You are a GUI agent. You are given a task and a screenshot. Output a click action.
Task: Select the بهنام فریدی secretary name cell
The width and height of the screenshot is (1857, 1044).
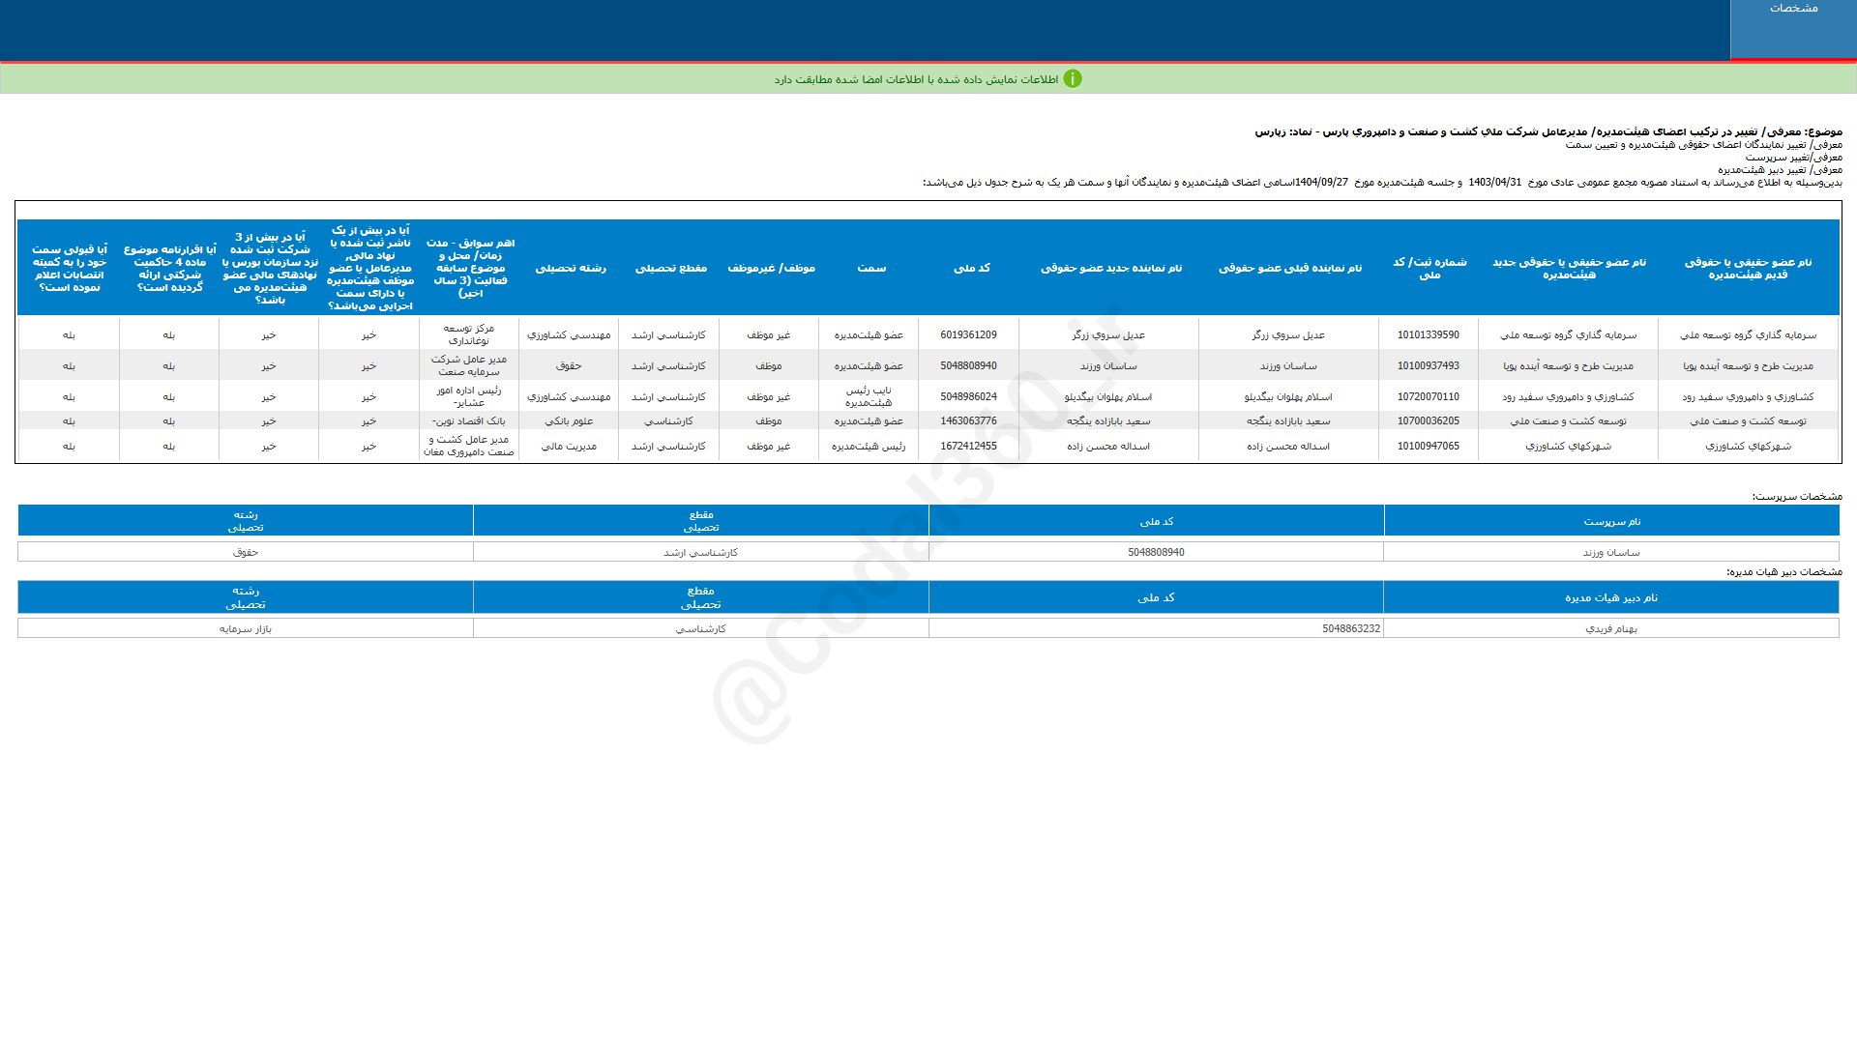pos(1611,628)
